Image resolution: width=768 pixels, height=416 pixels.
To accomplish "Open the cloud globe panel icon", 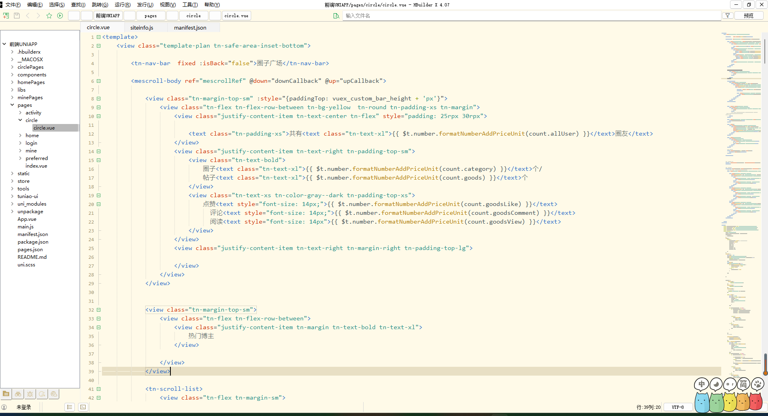I will (54, 394).
